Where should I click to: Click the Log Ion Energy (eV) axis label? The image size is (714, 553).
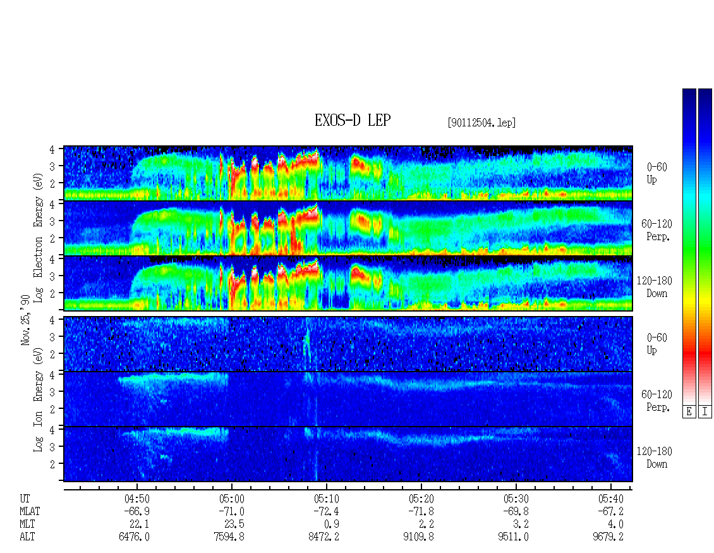click(39, 399)
